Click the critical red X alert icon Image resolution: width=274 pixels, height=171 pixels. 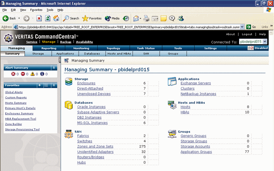pos(13,74)
